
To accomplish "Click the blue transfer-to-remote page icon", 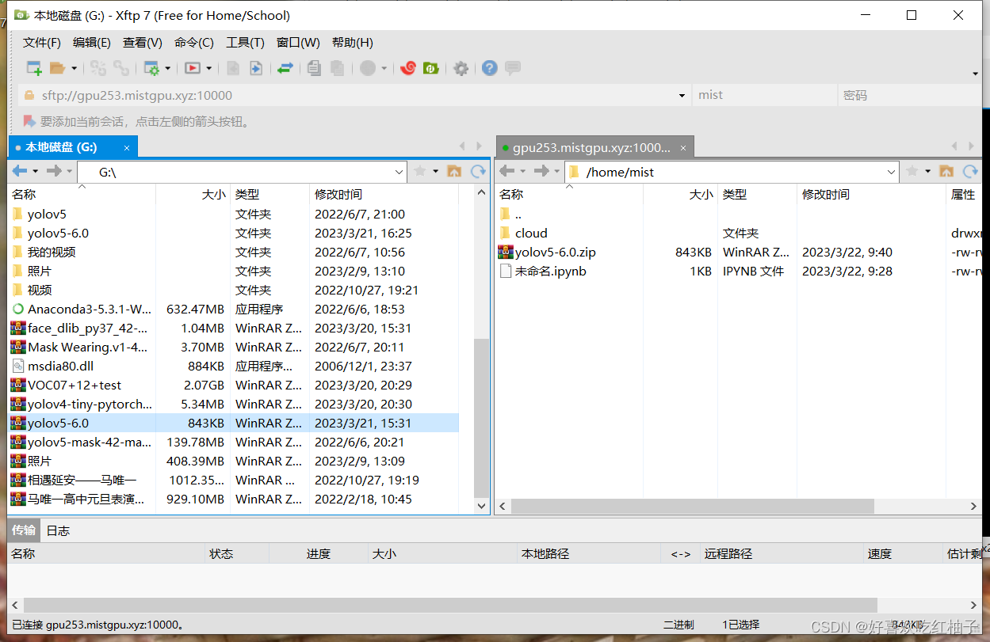I will (x=256, y=68).
